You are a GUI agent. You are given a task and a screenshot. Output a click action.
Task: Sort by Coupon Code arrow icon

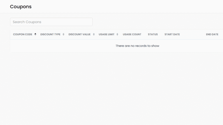pos(35,34)
